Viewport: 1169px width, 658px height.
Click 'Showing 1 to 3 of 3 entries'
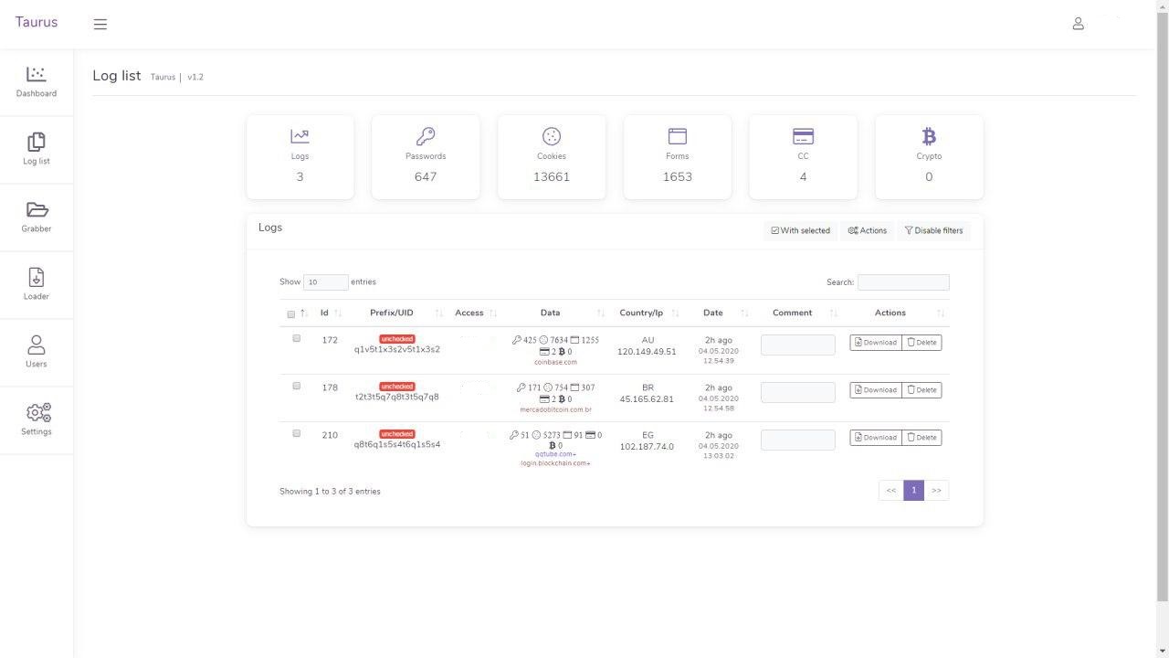coord(330,492)
